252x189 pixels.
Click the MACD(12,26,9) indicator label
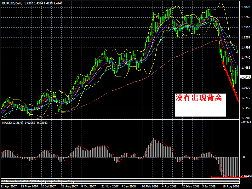(x=13, y=123)
